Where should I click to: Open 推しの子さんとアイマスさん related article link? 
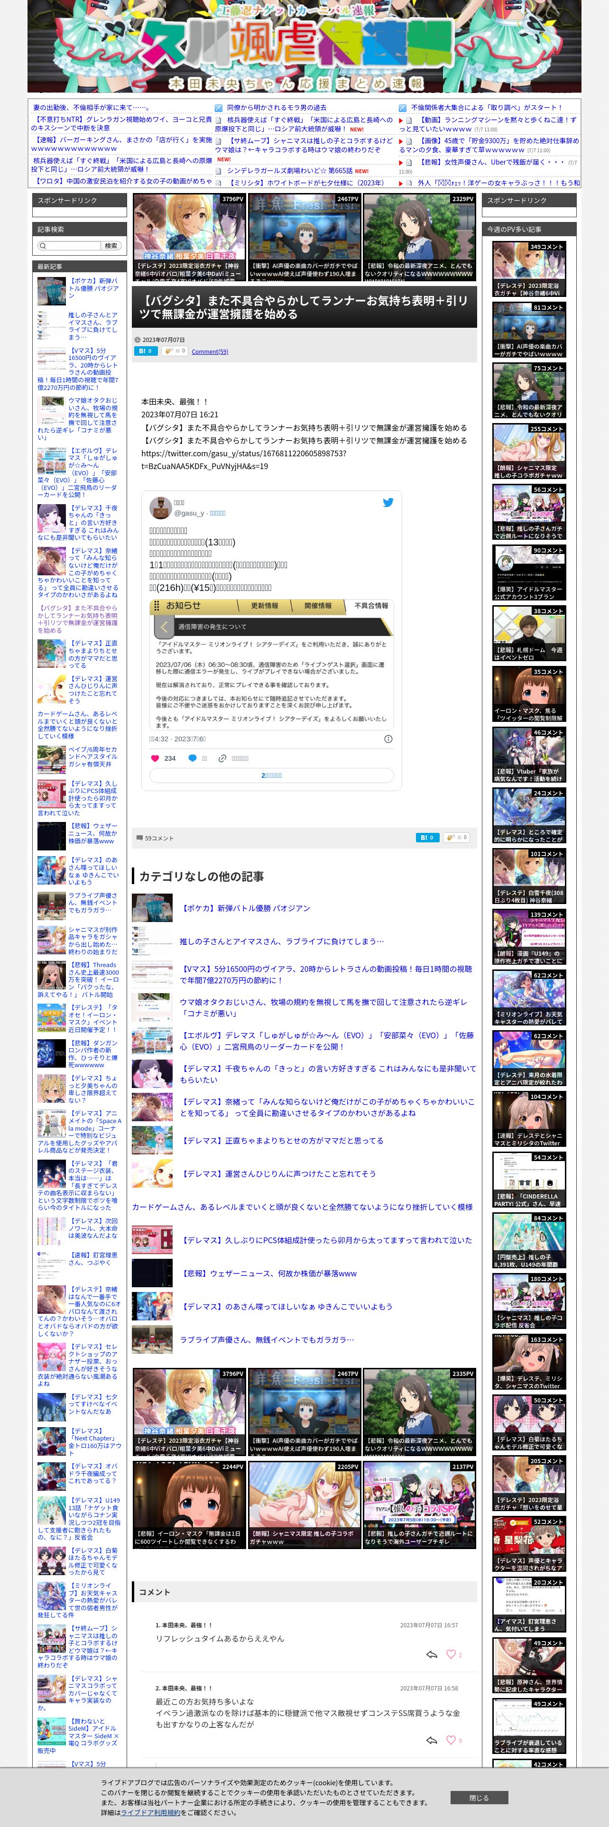[x=281, y=941]
